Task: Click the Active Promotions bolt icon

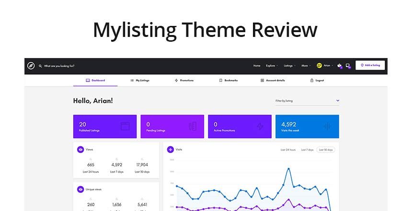Action: pos(260,126)
